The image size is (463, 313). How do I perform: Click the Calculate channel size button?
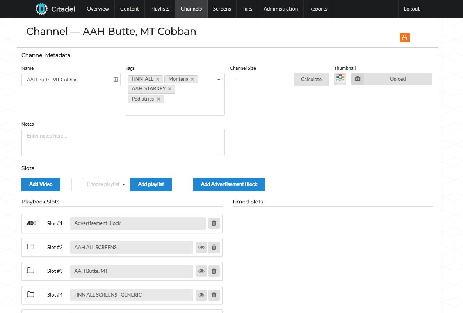pyautogui.click(x=311, y=80)
